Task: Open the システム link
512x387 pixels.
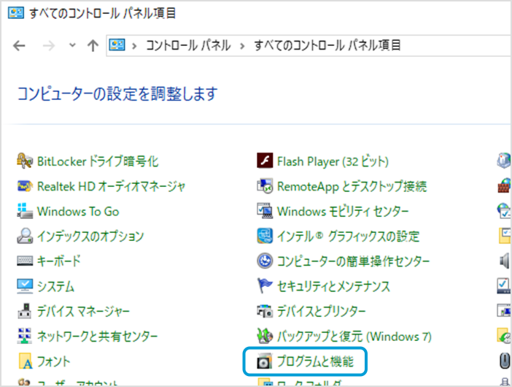Action: click(x=55, y=286)
